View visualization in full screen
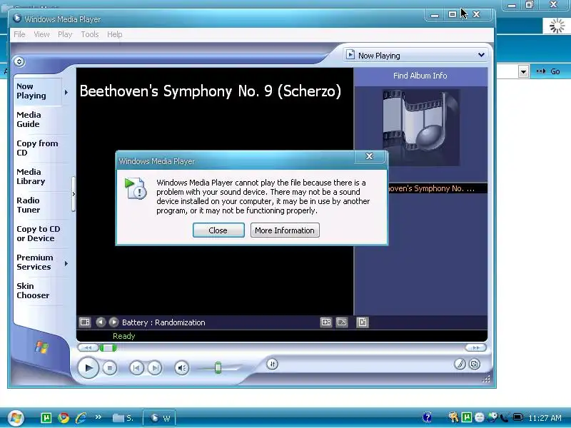Image resolution: width=571 pixels, height=428 pixels. click(x=342, y=322)
